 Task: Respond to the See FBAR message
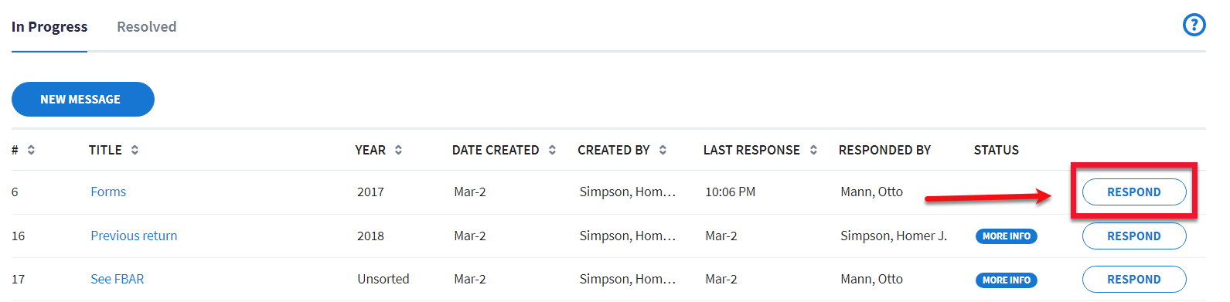pos(1134,280)
